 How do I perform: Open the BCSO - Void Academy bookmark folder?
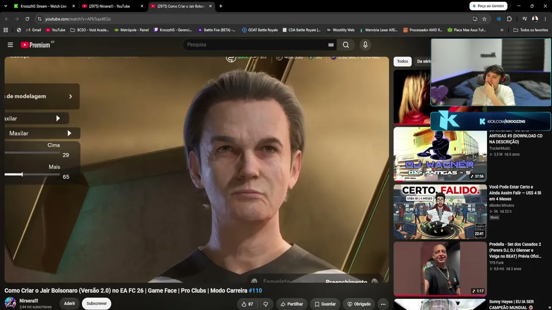point(90,30)
